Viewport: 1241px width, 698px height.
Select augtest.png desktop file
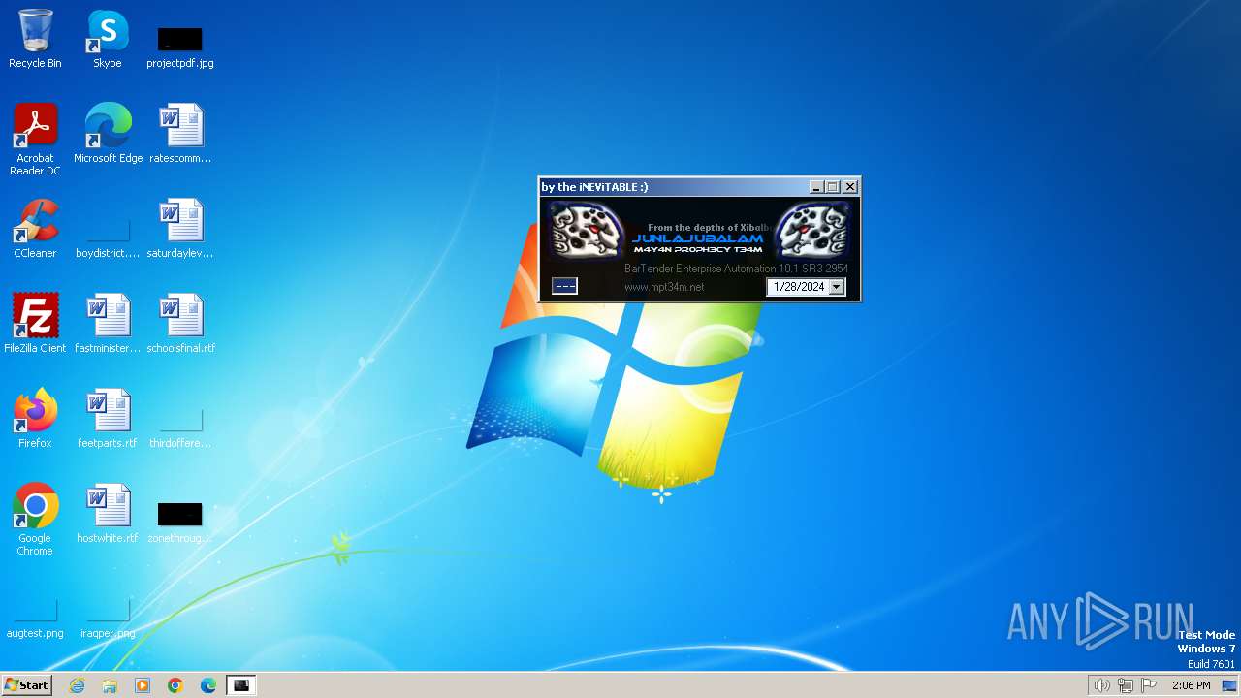tap(35, 620)
